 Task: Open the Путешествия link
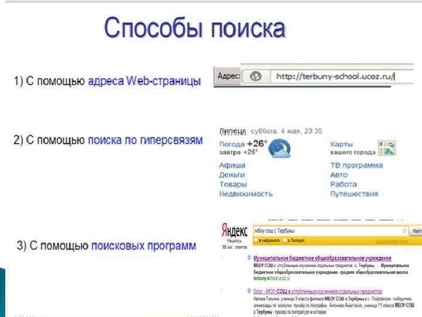point(354,194)
